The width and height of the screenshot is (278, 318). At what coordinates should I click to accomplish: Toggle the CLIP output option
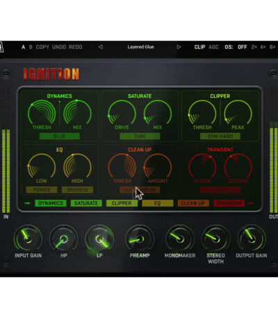click(x=199, y=47)
